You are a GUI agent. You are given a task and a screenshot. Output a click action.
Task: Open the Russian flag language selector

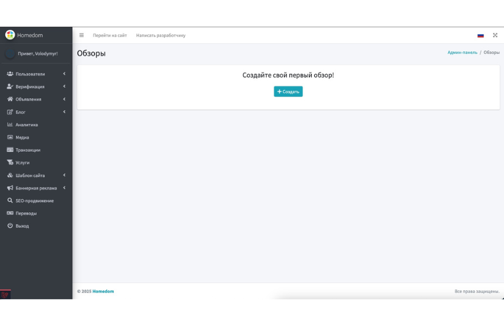(x=480, y=36)
